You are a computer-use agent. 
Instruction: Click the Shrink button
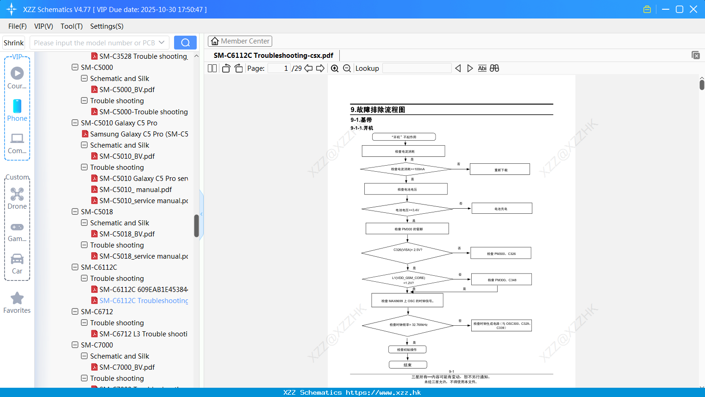[x=13, y=43]
